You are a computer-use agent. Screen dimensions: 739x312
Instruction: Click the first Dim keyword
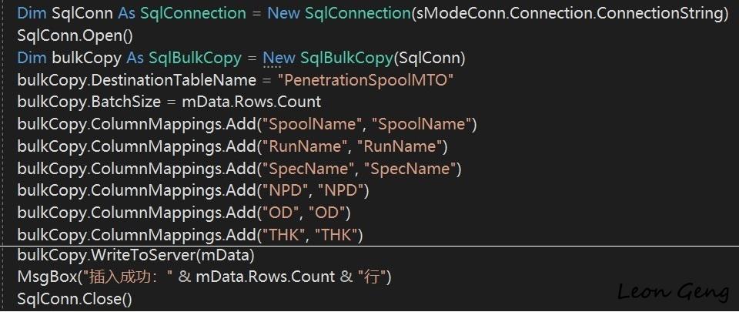(x=32, y=13)
